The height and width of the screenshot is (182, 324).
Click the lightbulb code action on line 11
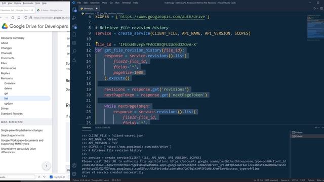coord(97,43)
